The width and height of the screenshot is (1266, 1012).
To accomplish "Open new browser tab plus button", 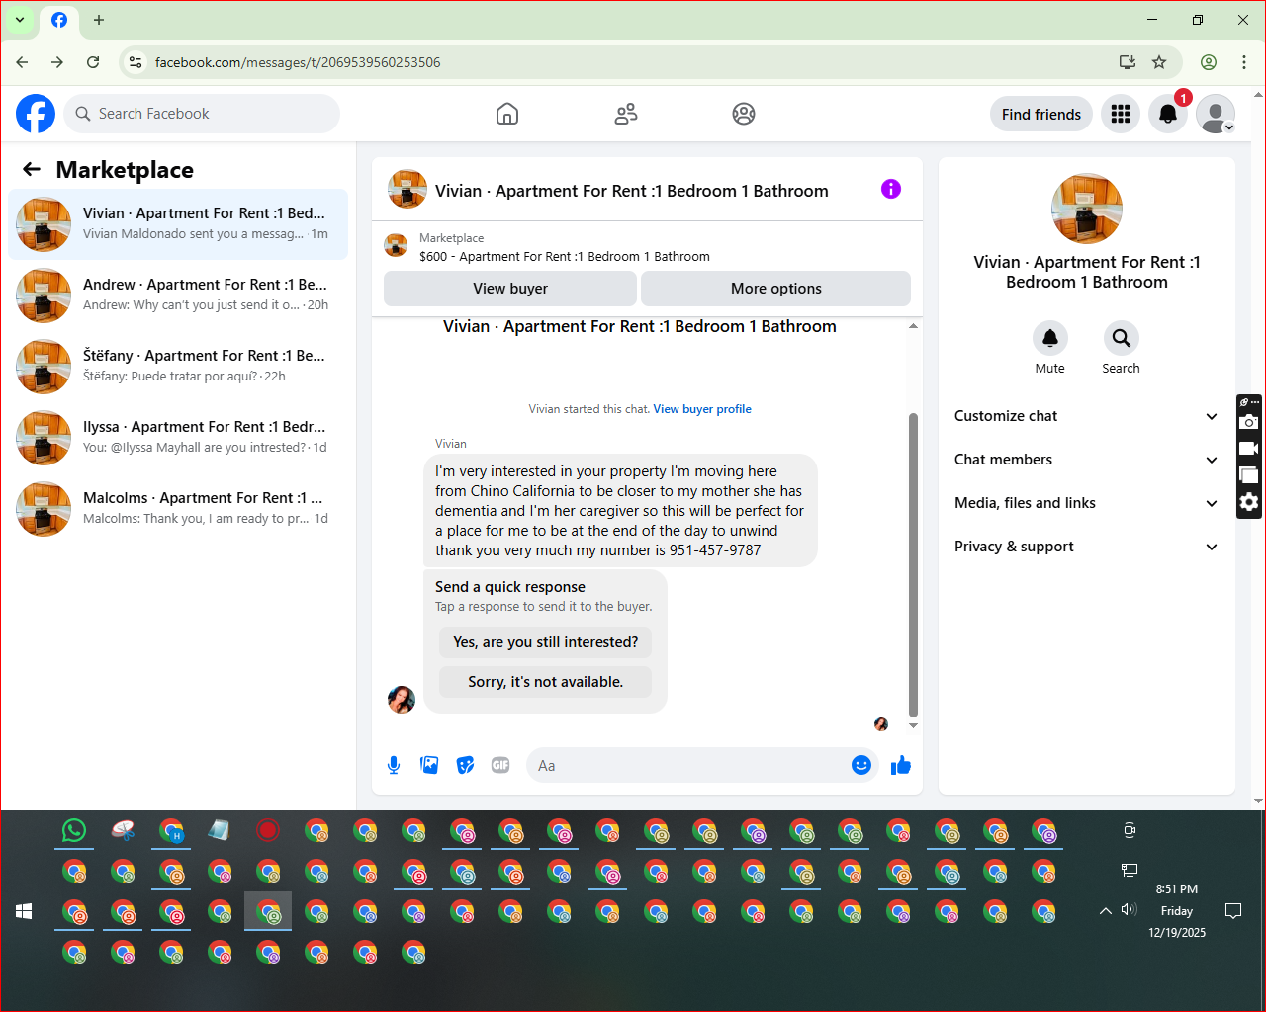I will [x=99, y=20].
